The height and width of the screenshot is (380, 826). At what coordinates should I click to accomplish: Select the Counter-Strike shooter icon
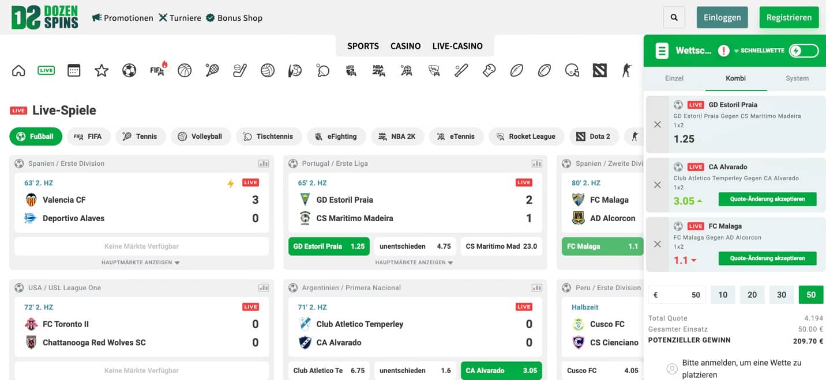tap(627, 71)
